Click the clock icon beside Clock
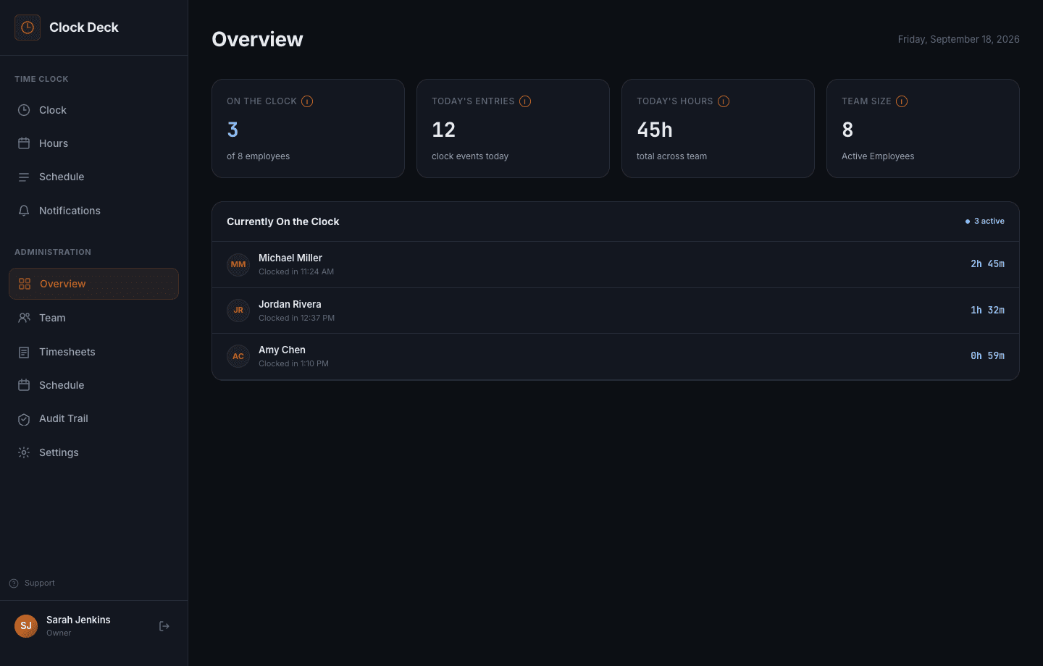The width and height of the screenshot is (1043, 666). pyautogui.click(x=24, y=110)
